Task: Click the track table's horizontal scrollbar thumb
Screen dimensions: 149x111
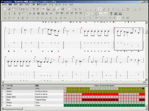Action: [x=13, y=108]
